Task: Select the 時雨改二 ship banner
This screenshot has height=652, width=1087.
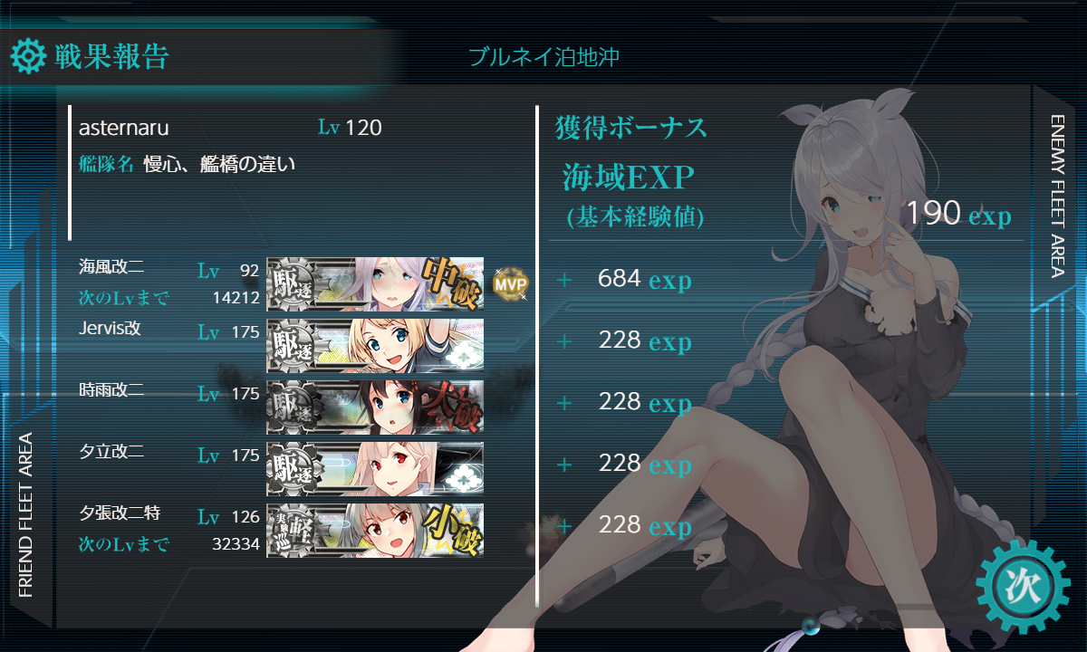Action: 375,407
